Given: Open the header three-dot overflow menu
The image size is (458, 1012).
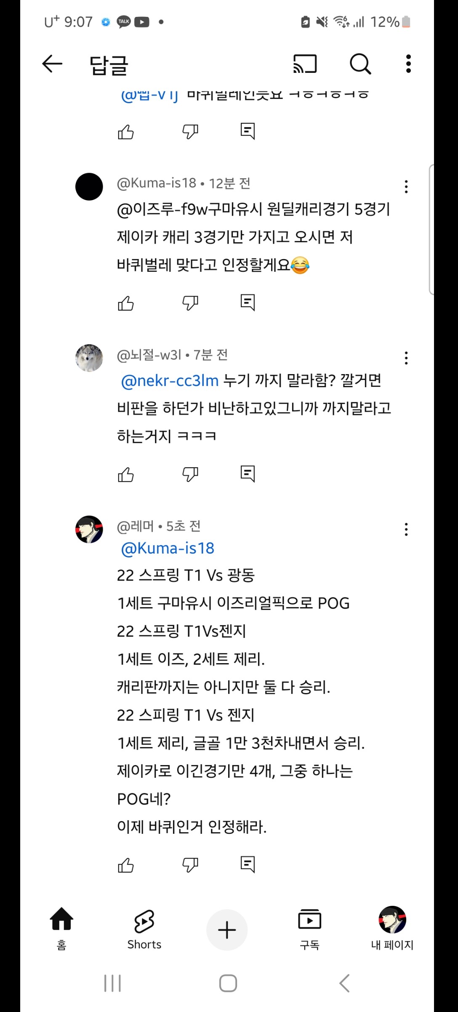Looking at the screenshot, I should 408,64.
